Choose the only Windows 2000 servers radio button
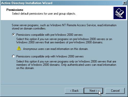This screenshot has width=128, height=97. (x=13, y=56)
